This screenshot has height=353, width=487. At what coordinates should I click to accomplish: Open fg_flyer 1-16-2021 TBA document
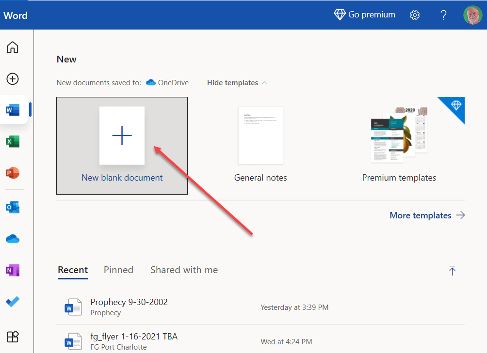pyautogui.click(x=134, y=336)
